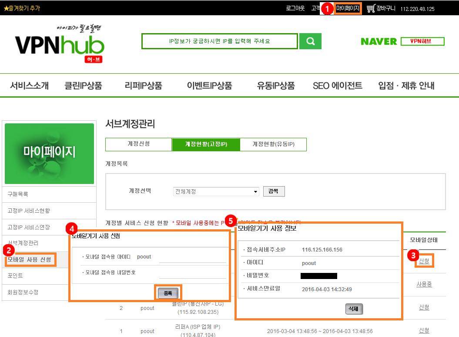Switch to 계정현황(유동IP) tab
The width and height of the screenshot is (459, 337).
(x=273, y=144)
